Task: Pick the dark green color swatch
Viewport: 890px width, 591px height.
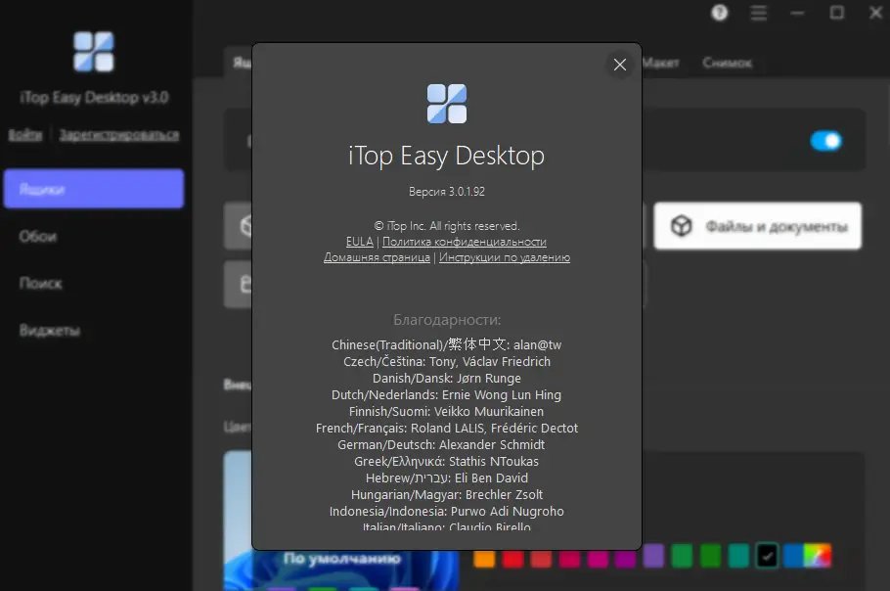Action: (710, 557)
